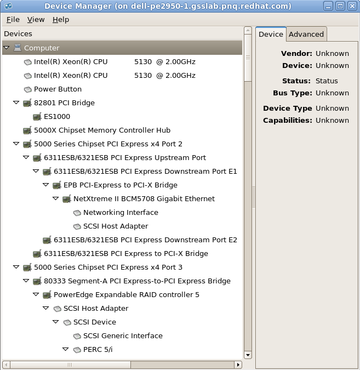Collapse the Computer root node
This screenshot has width=360, height=370.
(x=7, y=48)
